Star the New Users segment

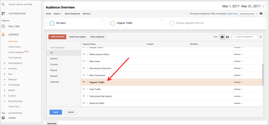[87, 61]
